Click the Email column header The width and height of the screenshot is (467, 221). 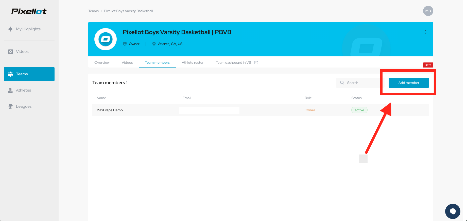(x=187, y=98)
